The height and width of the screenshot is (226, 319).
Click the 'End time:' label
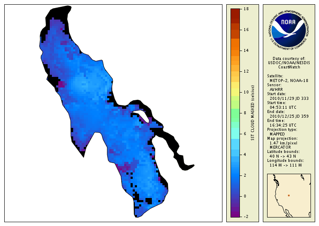coord(276,121)
